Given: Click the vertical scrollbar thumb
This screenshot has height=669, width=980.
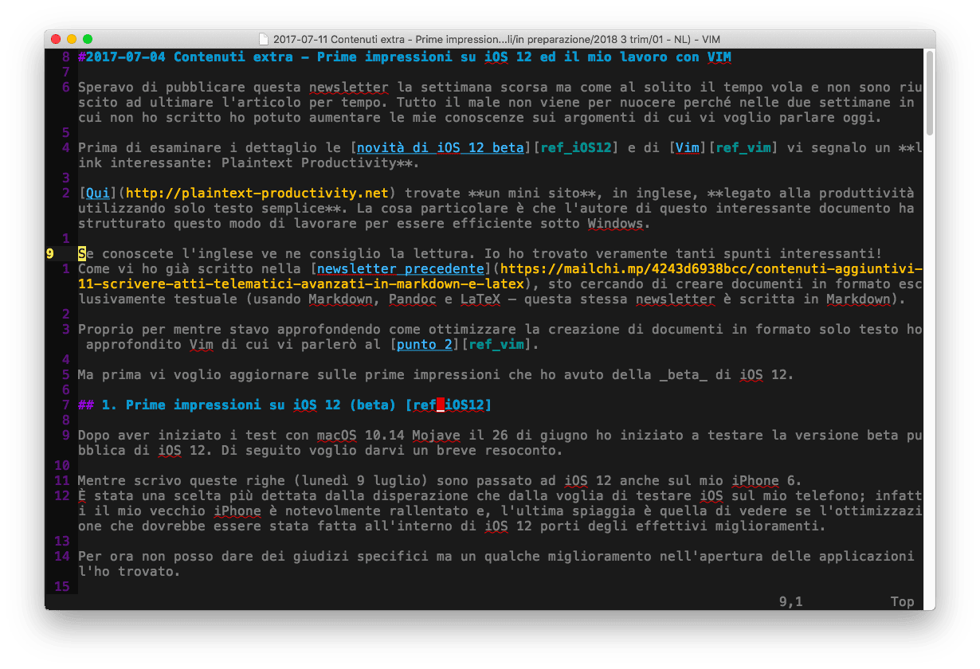Looking at the screenshot, I should (x=929, y=93).
